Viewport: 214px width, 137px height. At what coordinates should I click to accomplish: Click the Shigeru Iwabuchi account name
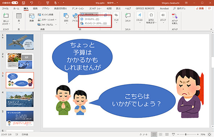point(170,3)
